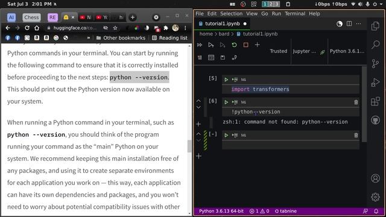This screenshot has height=217, width=386.
Task: Click the Chrome page vertical scrollbar thumb
Action: point(189,146)
